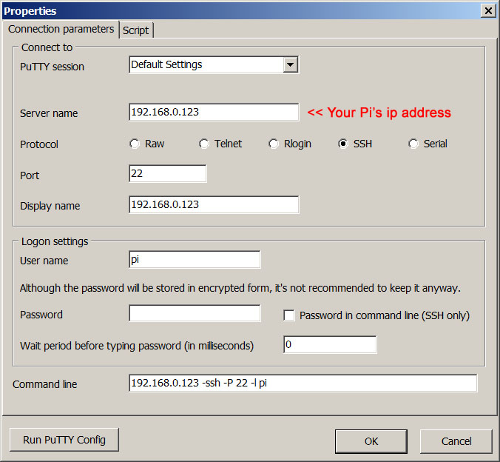The width and height of the screenshot is (500, 462).
Task: Click the empty Password field
Action: click(x=195, y=313)
